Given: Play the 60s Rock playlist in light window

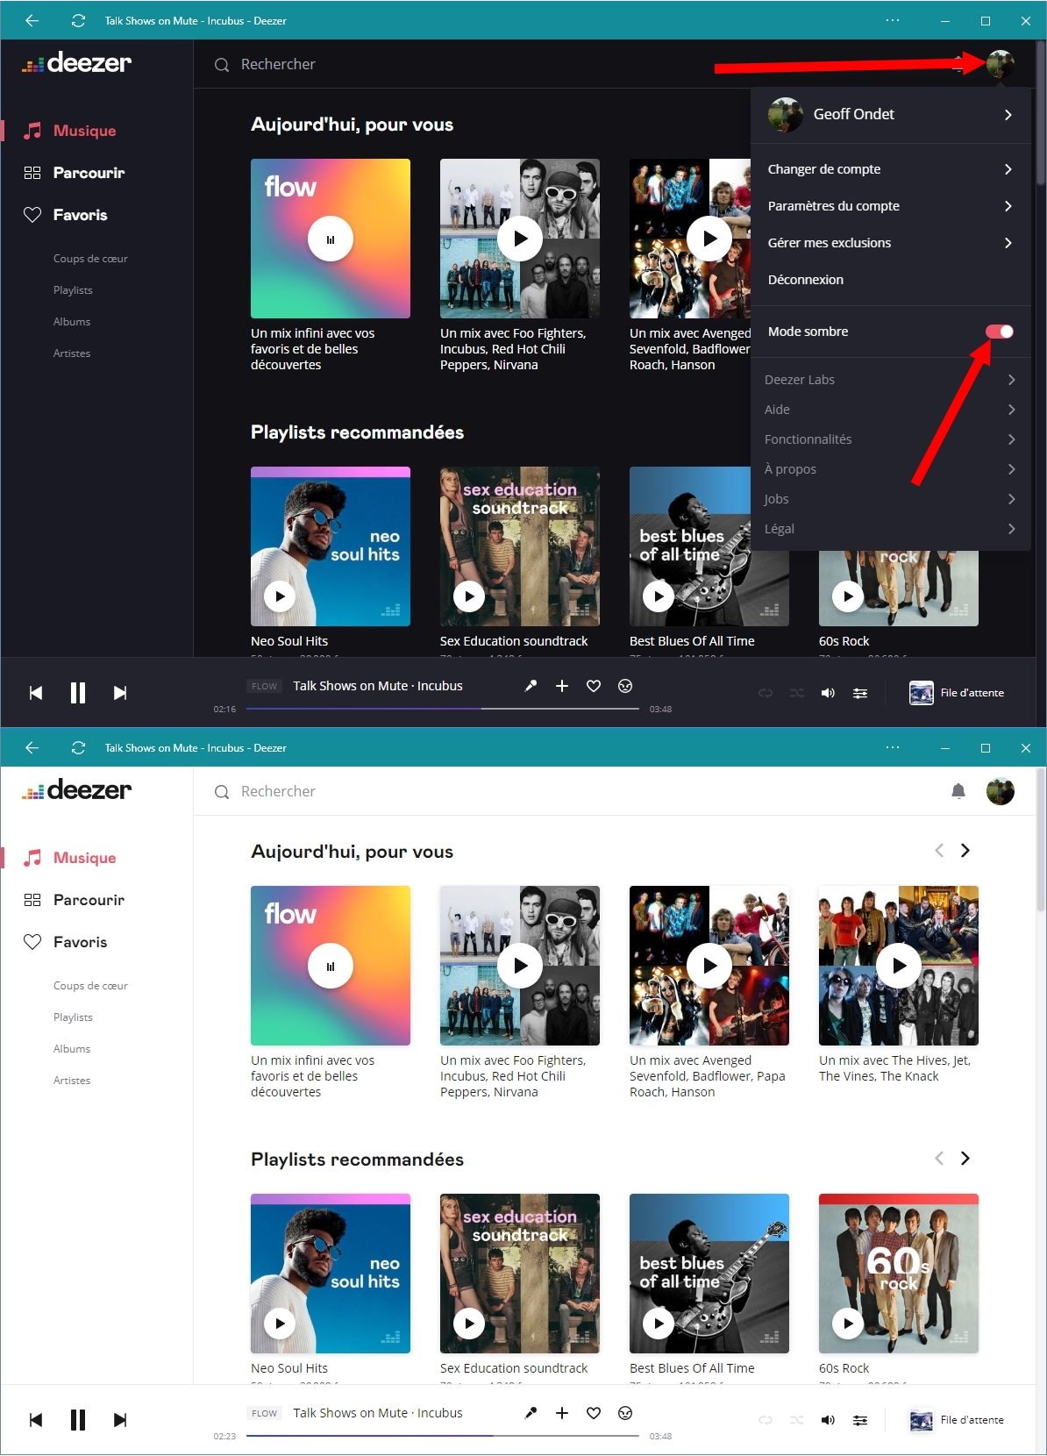Looking at the screenshot, I should (x=848, y=1324).
